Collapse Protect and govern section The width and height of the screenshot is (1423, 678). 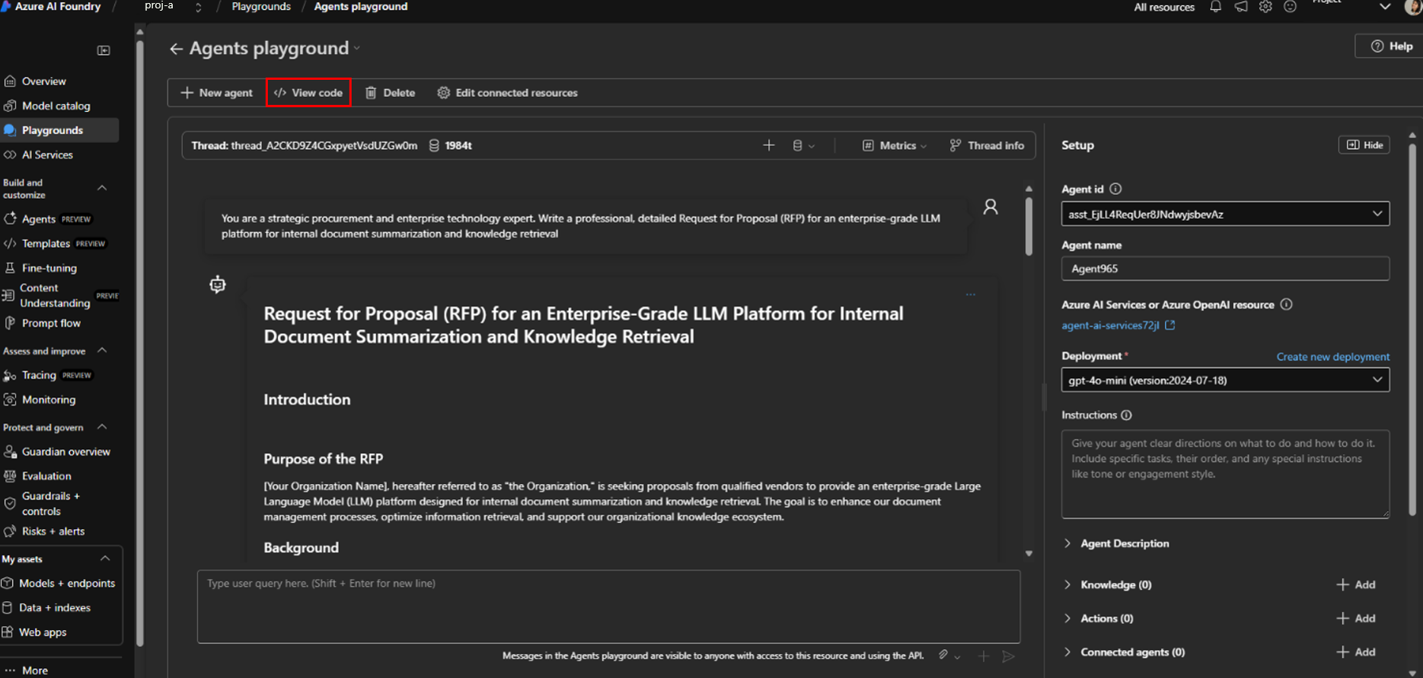(x=102, y=427)
